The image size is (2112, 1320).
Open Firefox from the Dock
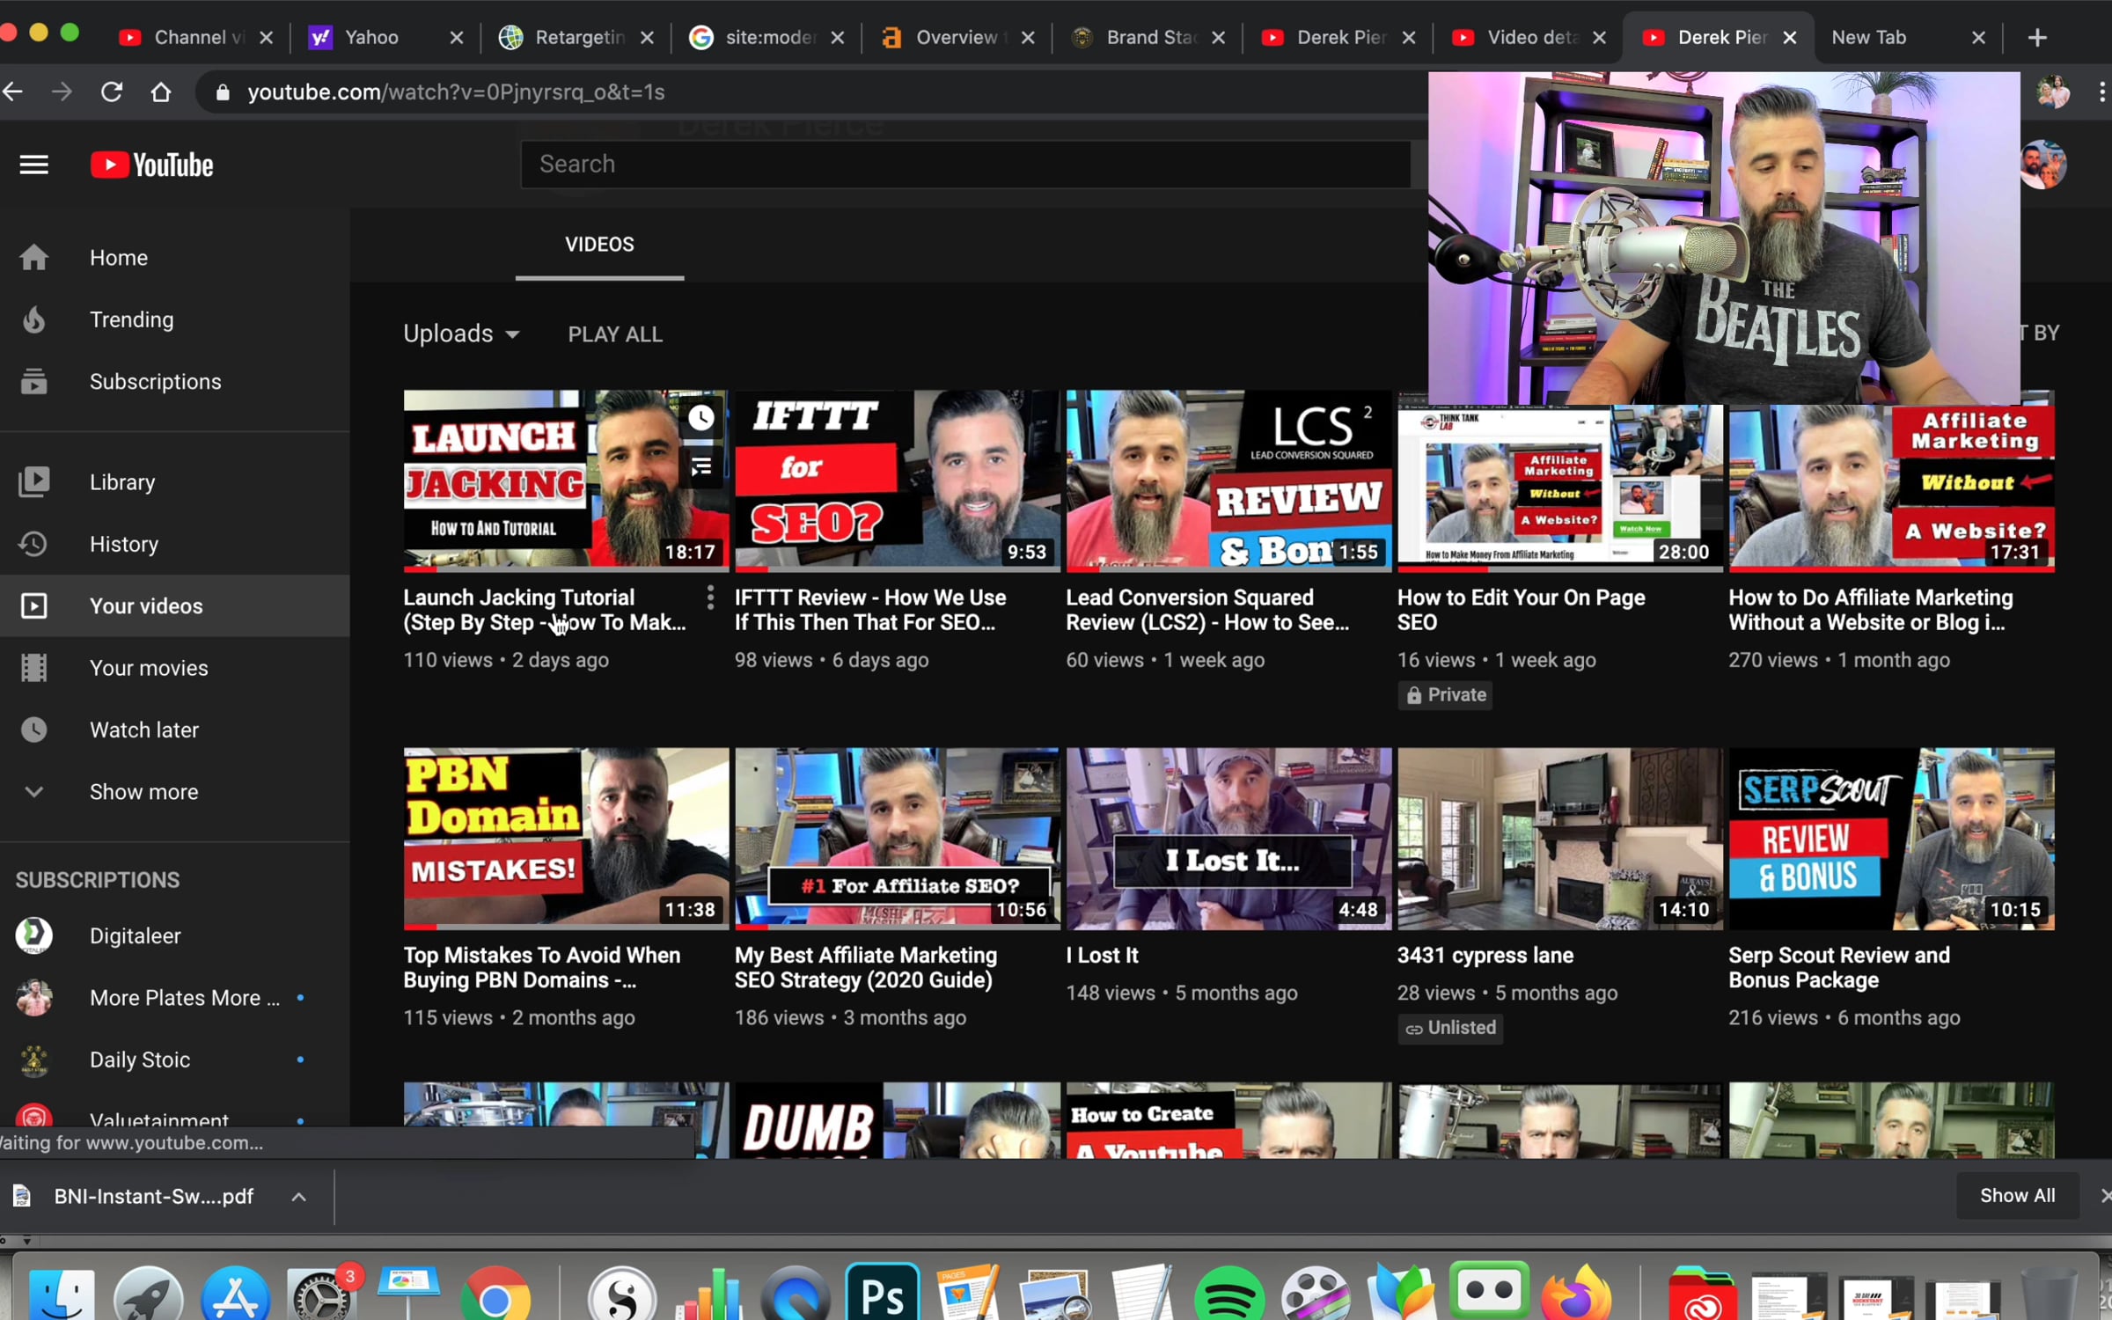1576,1294
